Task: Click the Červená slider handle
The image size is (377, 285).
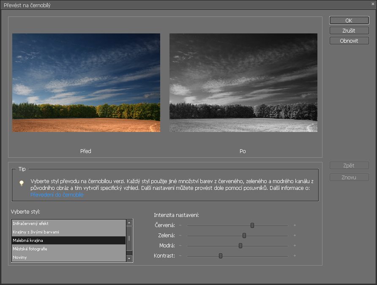Action: point(252,225)
